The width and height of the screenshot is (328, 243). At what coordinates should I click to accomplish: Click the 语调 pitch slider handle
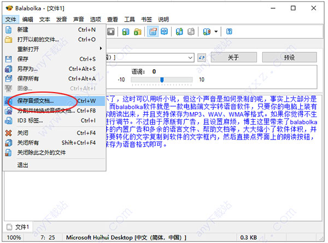[x=162, y=80]
